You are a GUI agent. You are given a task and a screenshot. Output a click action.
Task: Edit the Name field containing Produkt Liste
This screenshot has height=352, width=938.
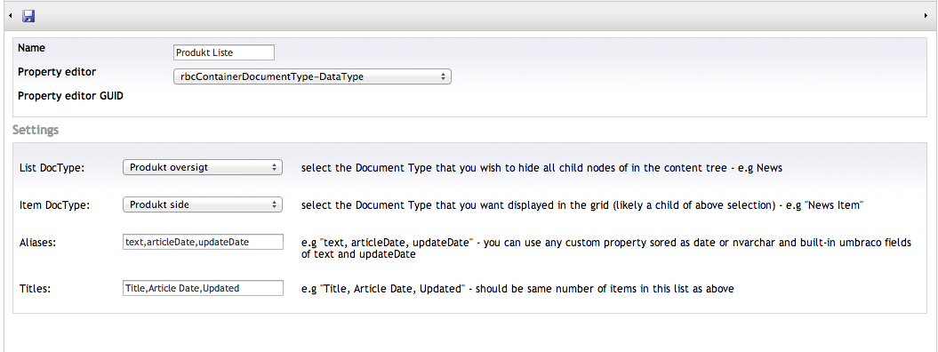tap(224, 52)
